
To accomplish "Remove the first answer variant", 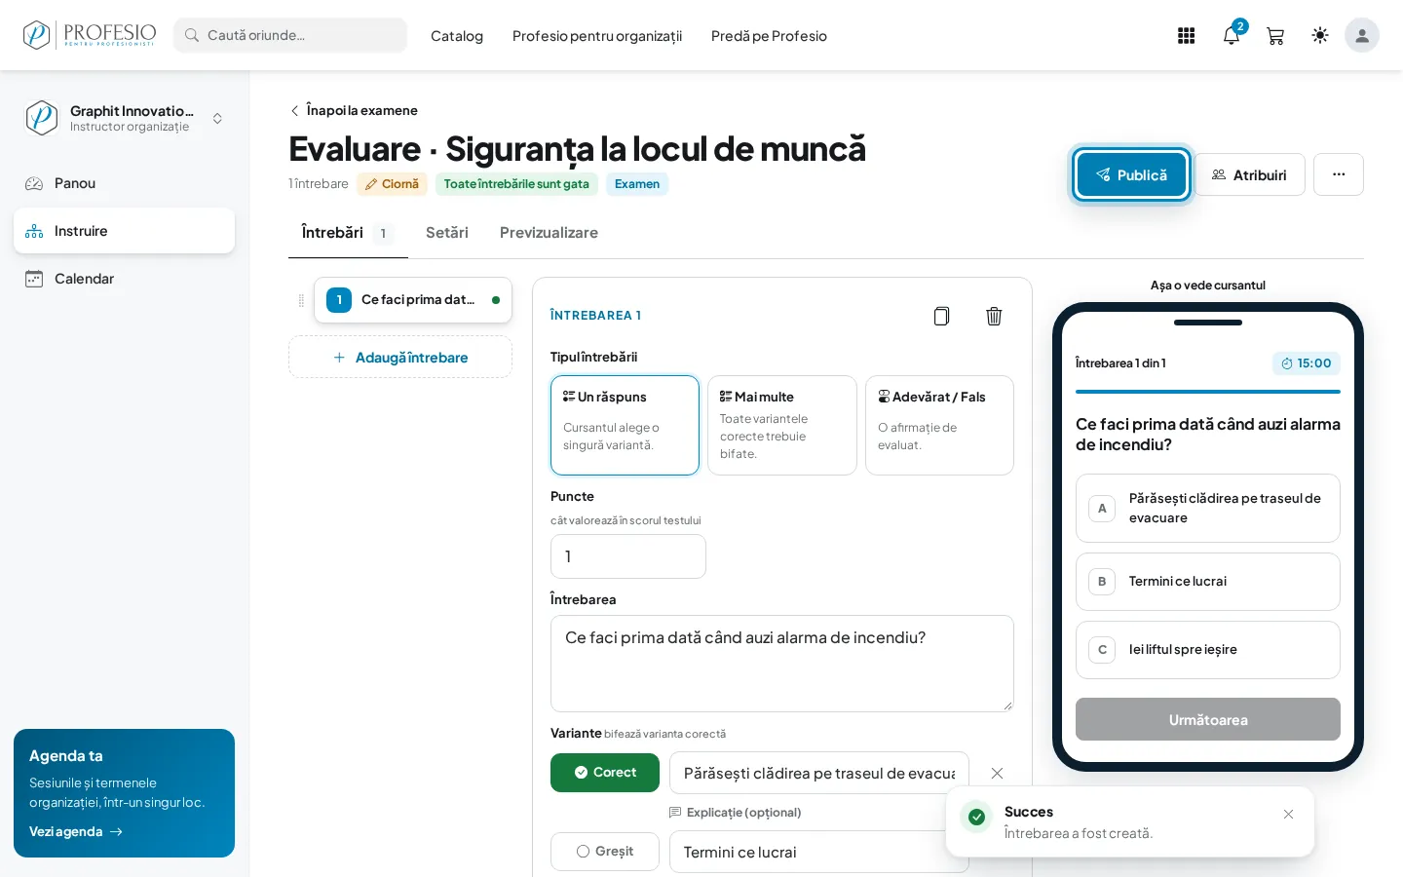I will tap(997, 773).
